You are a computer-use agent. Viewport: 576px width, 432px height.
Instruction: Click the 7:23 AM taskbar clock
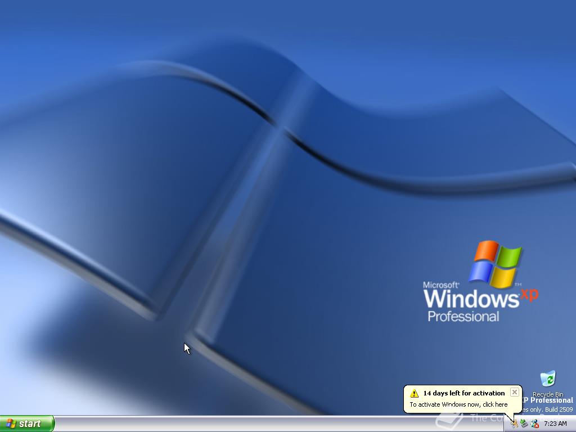click(x=555, y=424)
